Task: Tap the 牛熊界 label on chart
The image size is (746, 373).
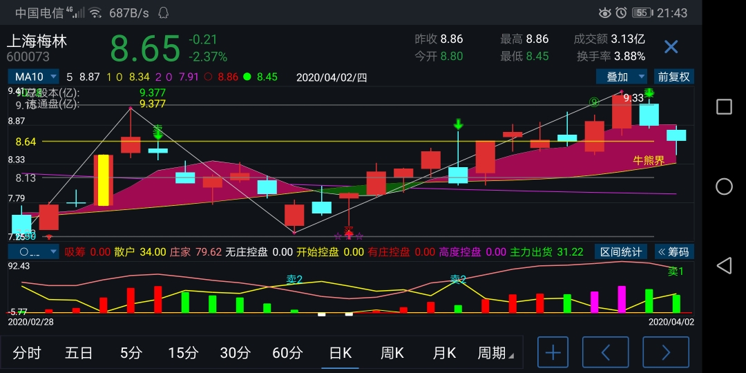Action: coord(649,160)
